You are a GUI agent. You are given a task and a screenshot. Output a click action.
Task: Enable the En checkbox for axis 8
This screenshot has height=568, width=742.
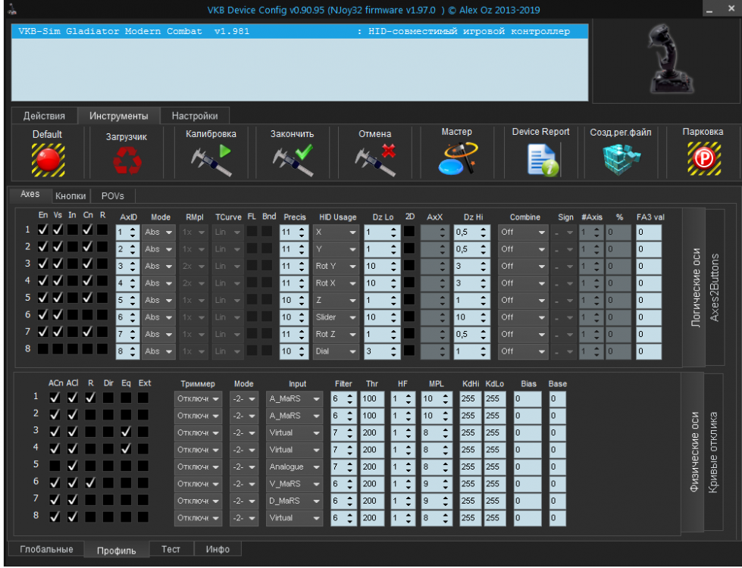(x=43, y=349)
